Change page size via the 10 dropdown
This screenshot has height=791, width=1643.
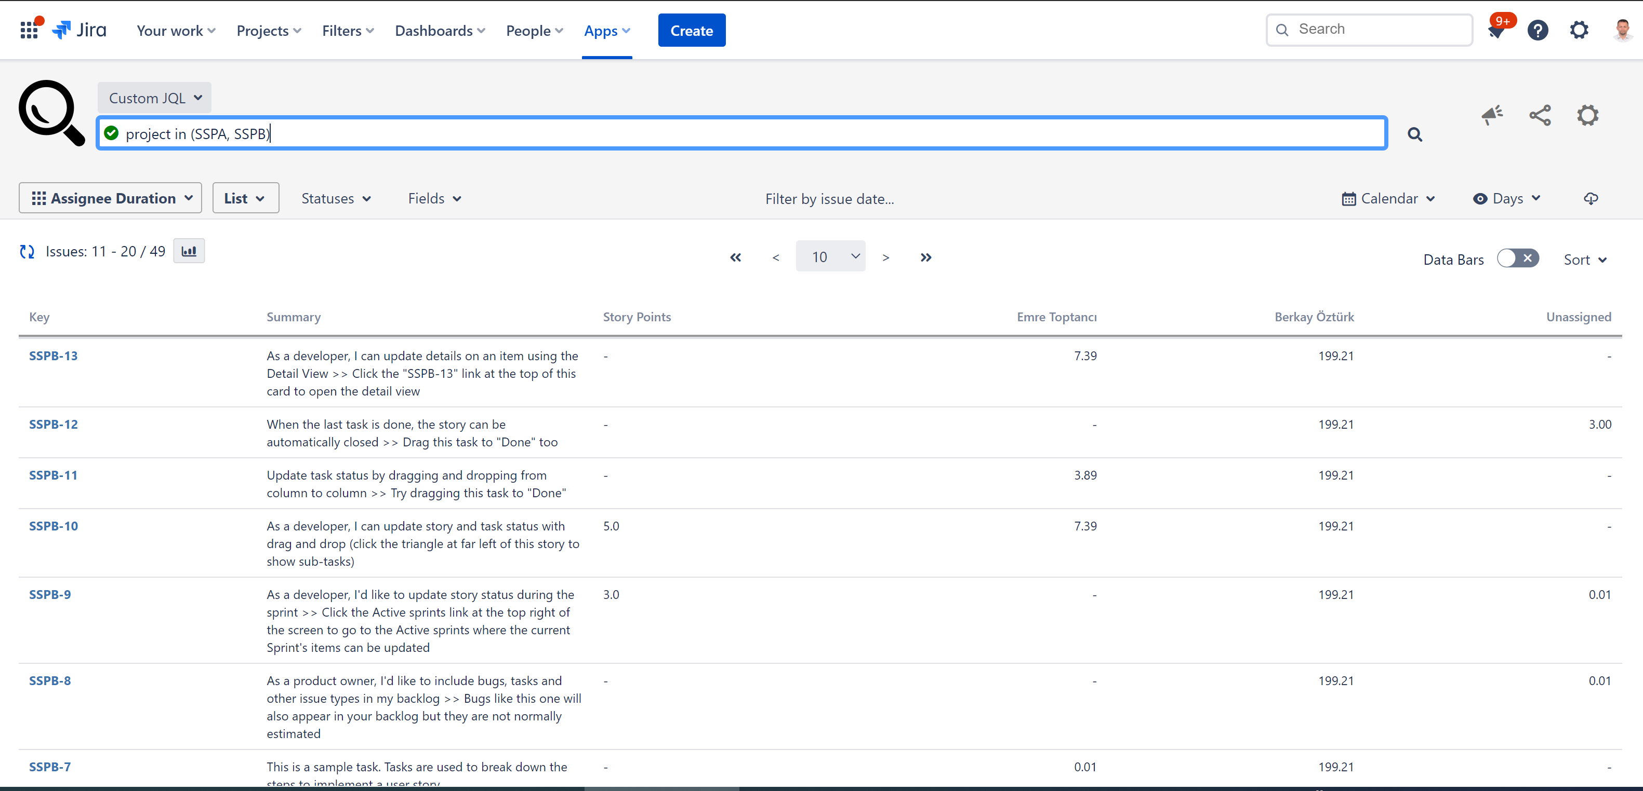point(830,256)
